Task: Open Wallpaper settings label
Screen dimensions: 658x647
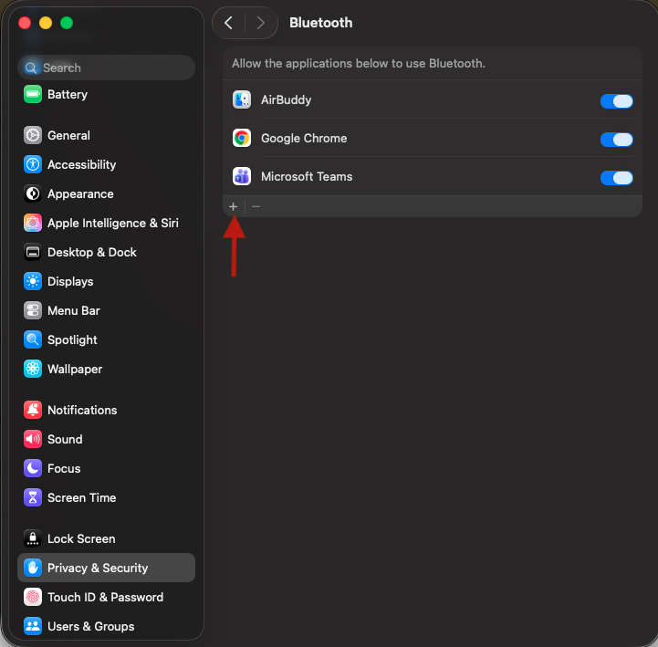Action: click(75, 370)
